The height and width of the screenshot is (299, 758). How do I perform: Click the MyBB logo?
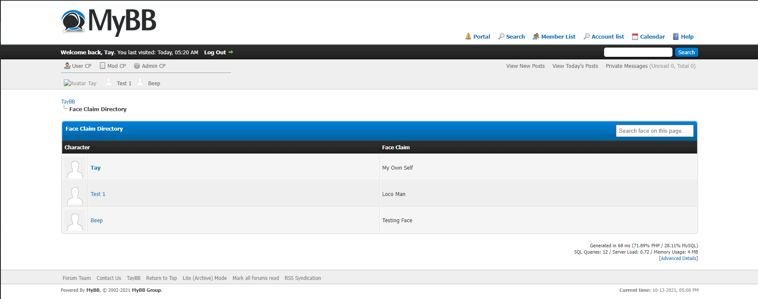[x=109, y=22]
